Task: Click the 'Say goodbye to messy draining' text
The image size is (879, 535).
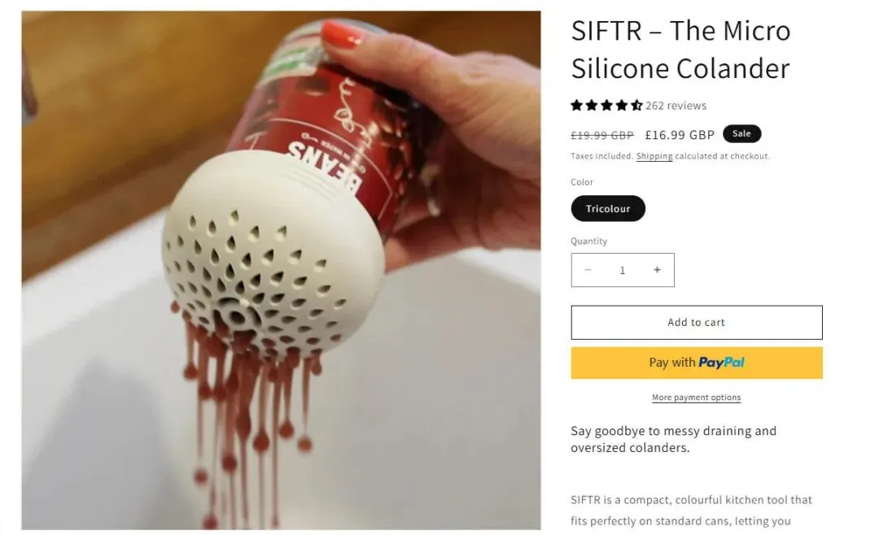Action: pyautogui.click(x=673, y=439)
